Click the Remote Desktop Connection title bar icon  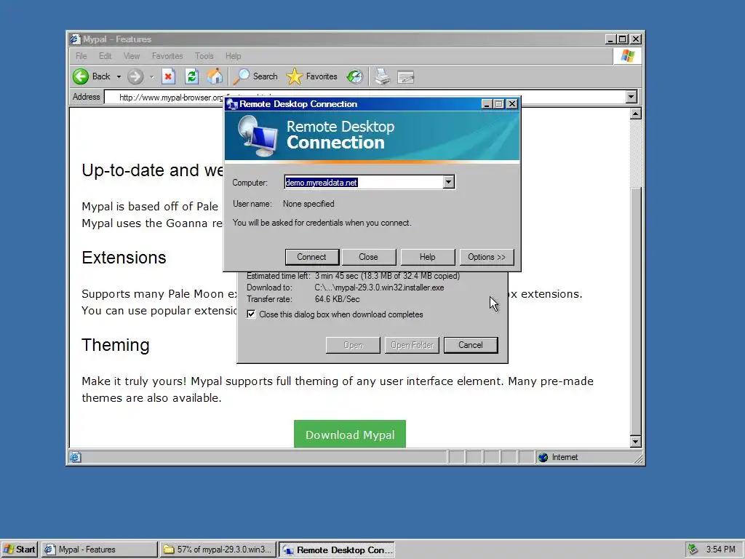232,103
